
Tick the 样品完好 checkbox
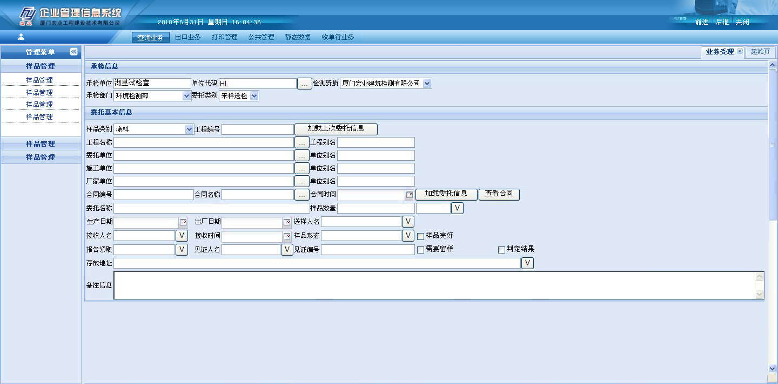(421, 236)
